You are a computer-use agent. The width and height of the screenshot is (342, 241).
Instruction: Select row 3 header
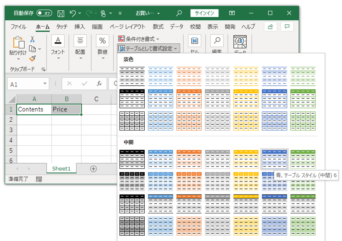pyautogui.click(x=11, y=130)
